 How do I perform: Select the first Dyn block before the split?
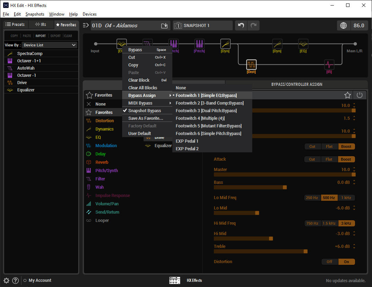tap(225, 44)
